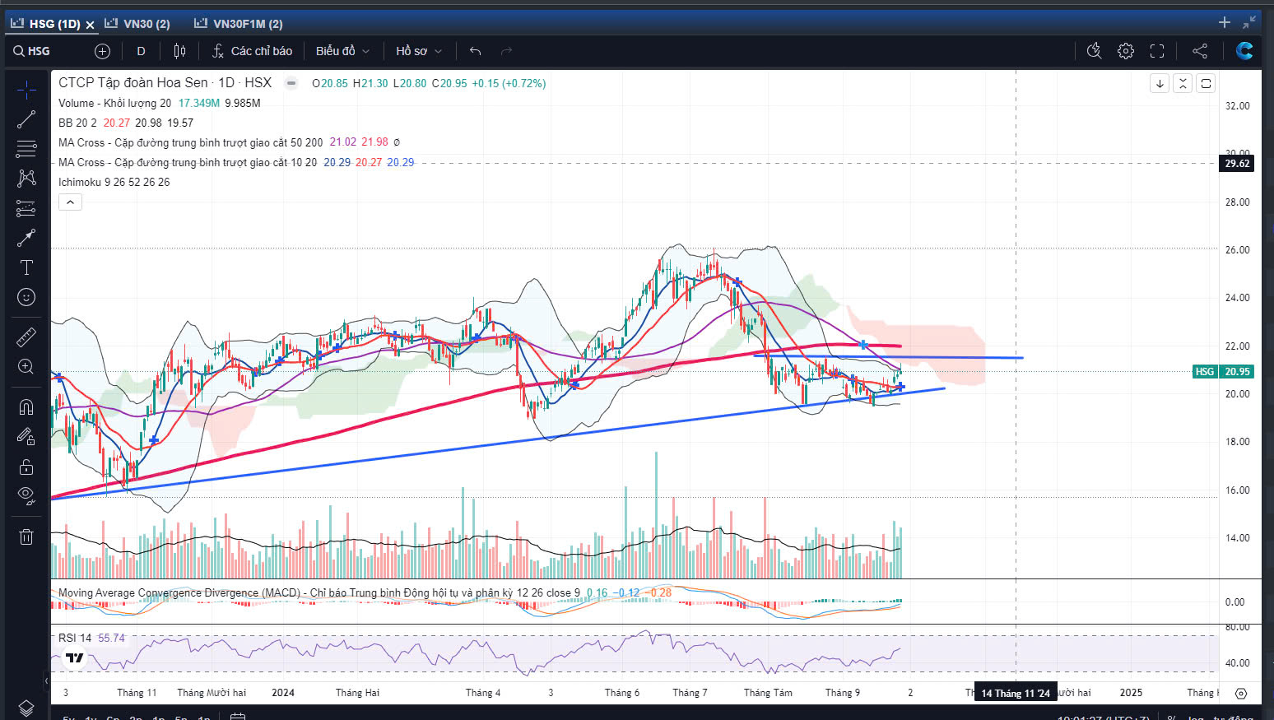Image resolution: width=1274 pixels, height=720 pixels.
Task: Click the undo arrow
Action: [475, 51]
